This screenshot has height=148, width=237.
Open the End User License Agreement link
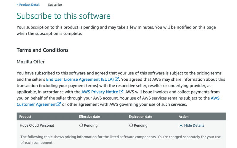(80, 79)
